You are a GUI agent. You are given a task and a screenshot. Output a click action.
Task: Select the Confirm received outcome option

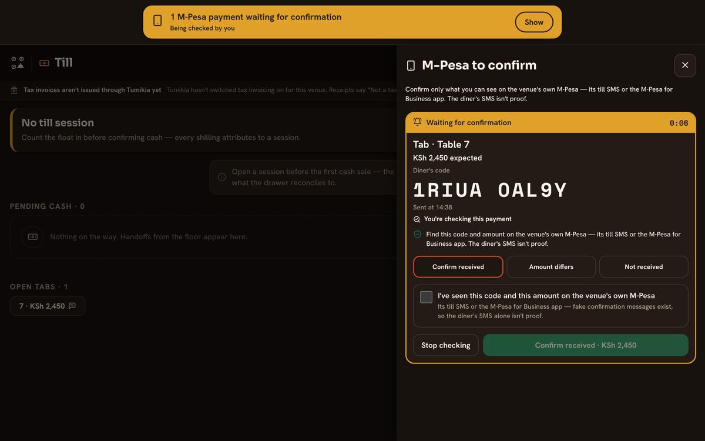coord(458,267)
